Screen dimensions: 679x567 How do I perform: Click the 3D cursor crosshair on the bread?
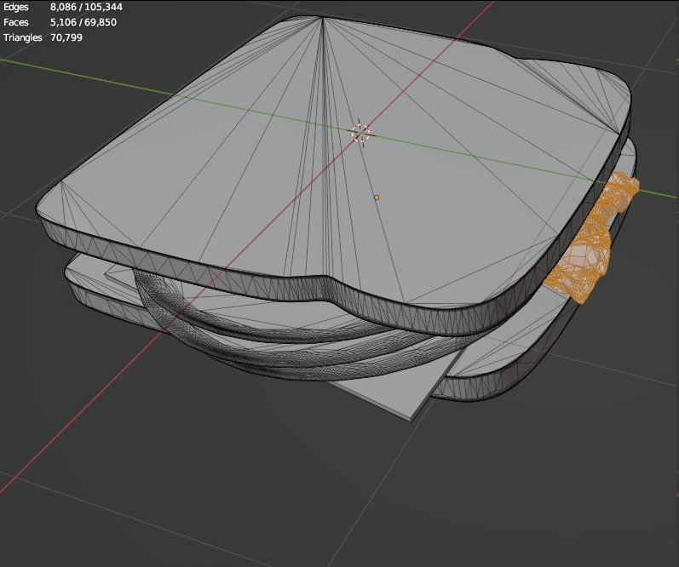tap(361, 133)
